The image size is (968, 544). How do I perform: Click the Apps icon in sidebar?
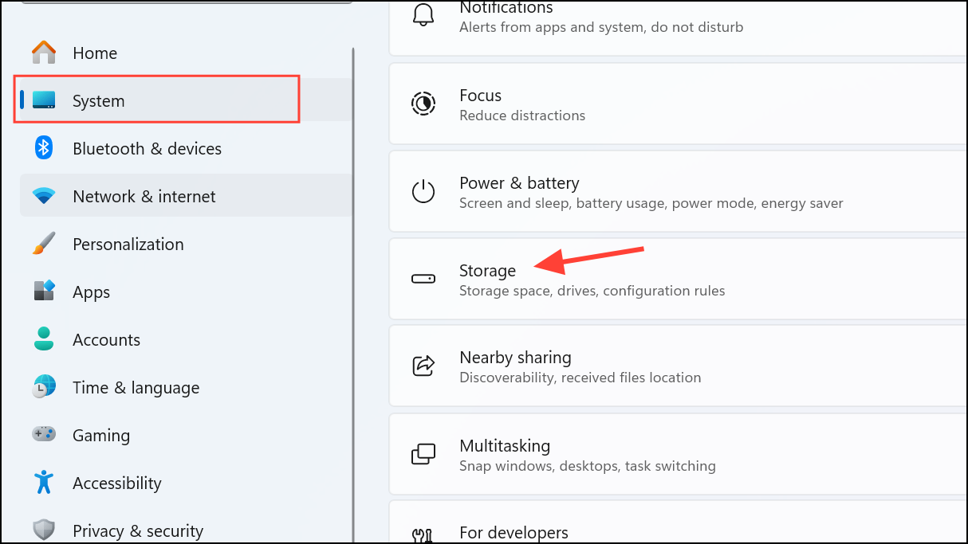tap(44, 292)
